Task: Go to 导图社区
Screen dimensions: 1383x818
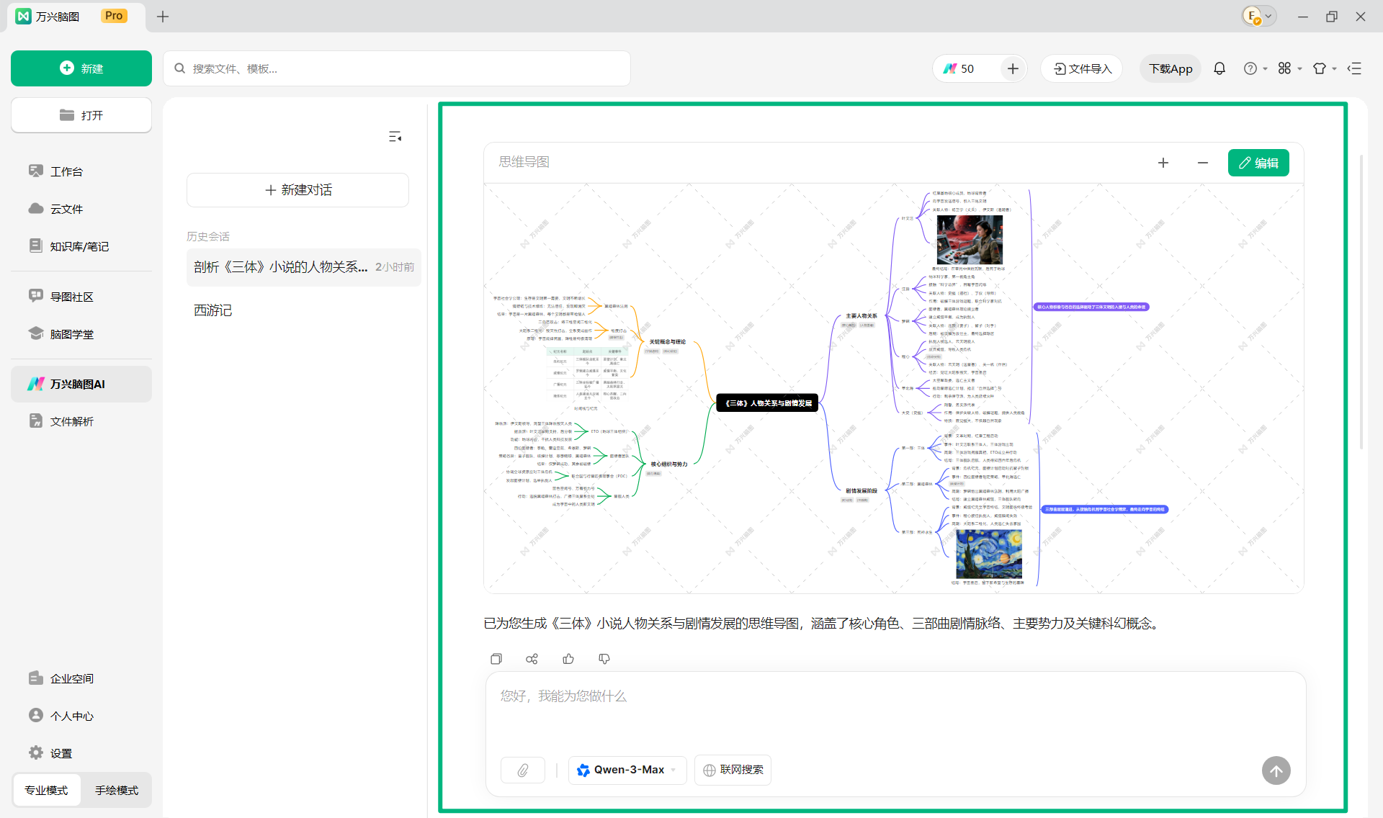Action: click(x=81, y=297)
